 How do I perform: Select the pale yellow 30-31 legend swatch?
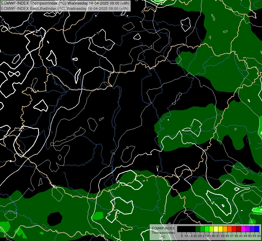point(216,229)
